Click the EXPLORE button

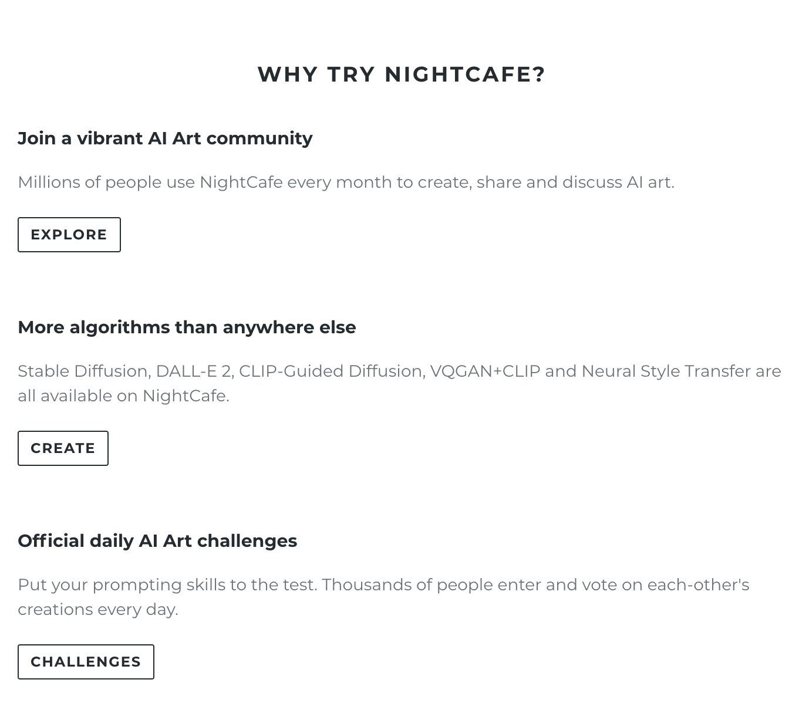click(69, 235)
